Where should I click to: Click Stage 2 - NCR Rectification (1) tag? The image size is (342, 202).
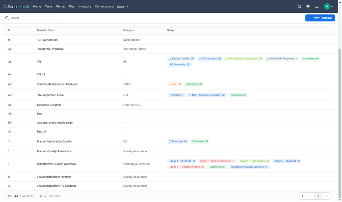[x=186, y=167]
